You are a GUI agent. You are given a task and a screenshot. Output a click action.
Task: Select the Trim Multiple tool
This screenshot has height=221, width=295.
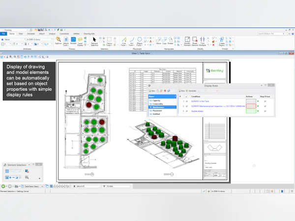click(x=203, y=41)
